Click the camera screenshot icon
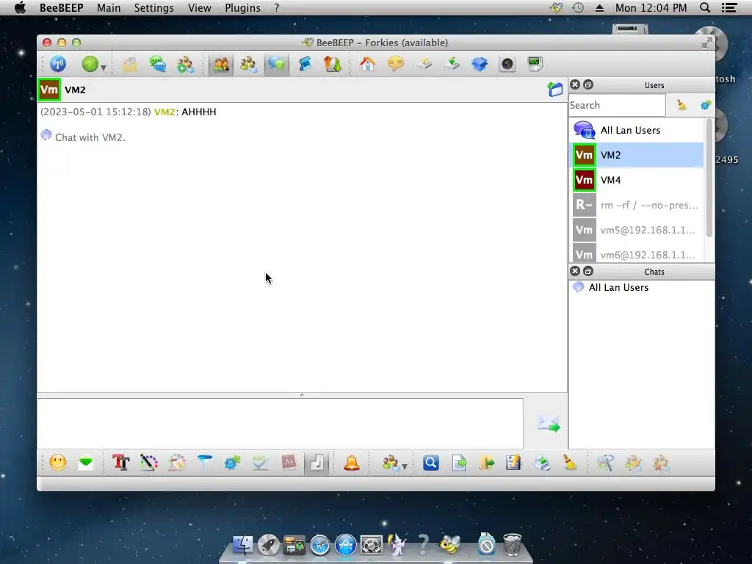Viewport: 752px width, 564px height. click(507, 64)
